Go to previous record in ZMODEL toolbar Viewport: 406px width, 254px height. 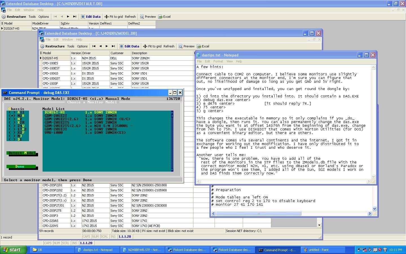click(100, 46)
